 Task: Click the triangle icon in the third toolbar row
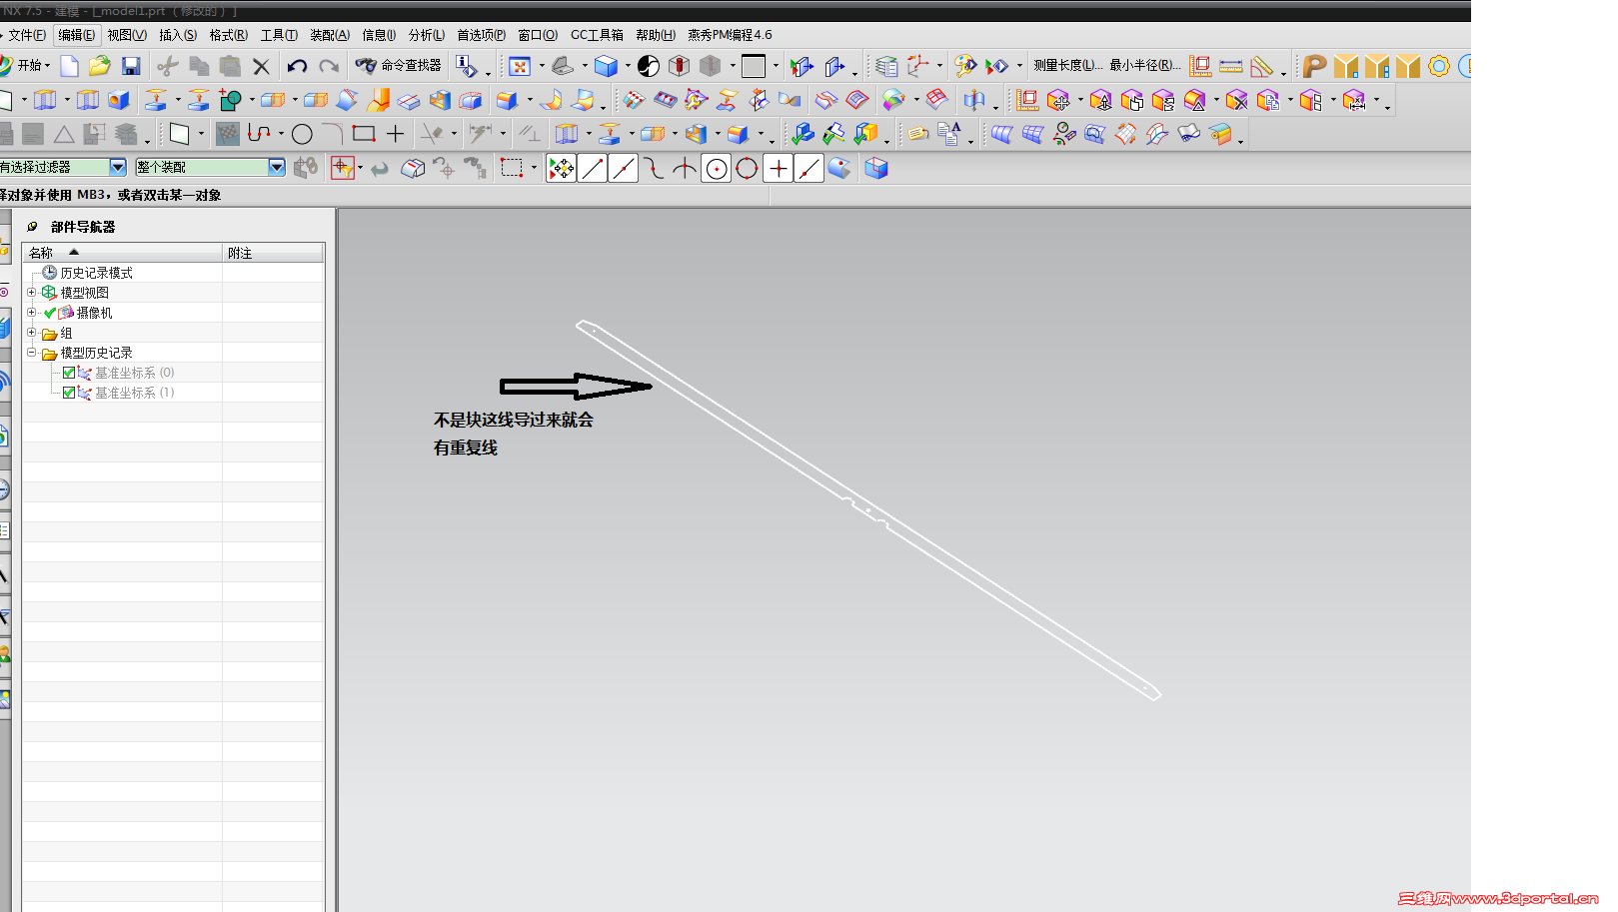[x=64, y=134]
